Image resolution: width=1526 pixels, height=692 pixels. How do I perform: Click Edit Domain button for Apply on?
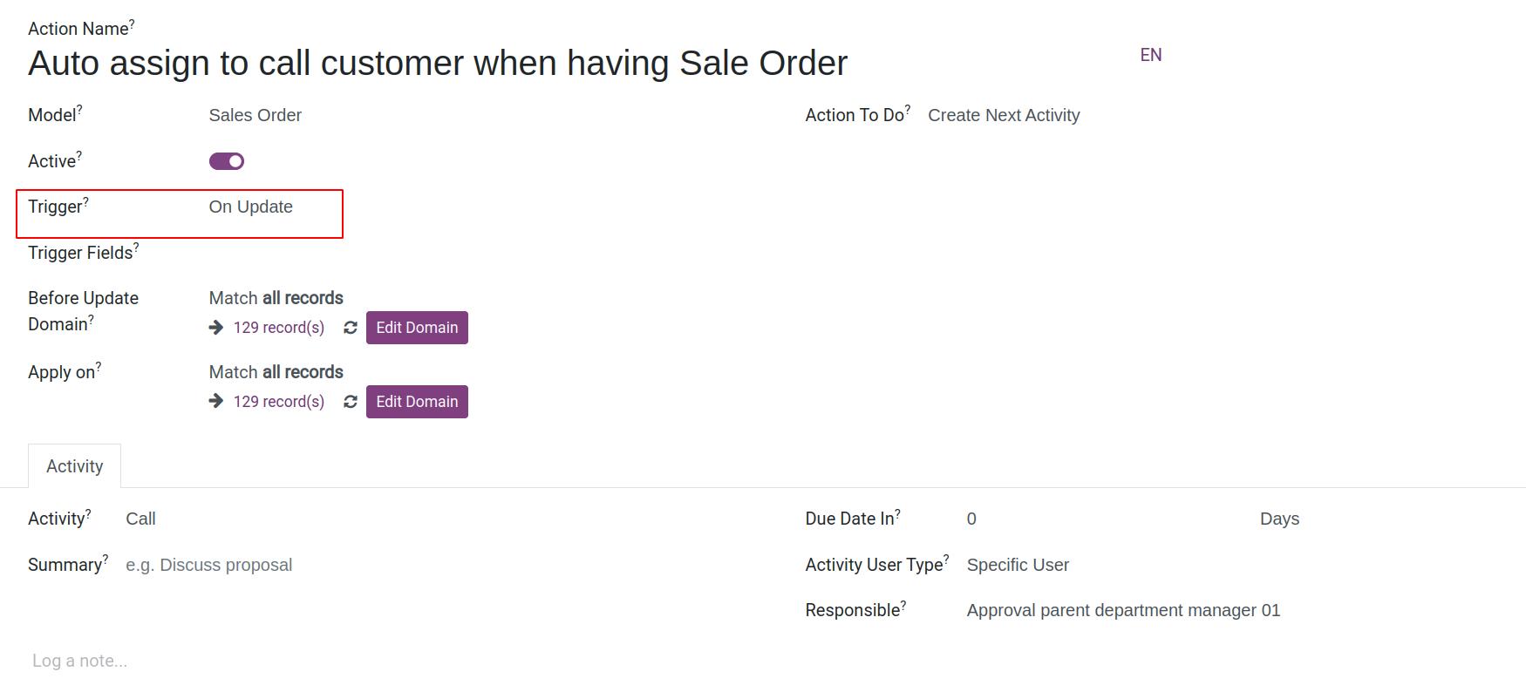coord(417,402)
